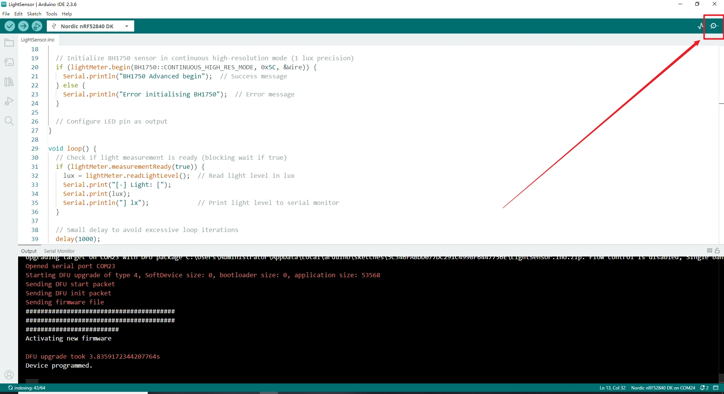Click 'Activating new firmware' output line
The height and width of the screenshot is (394, 724).
point(69,338)
